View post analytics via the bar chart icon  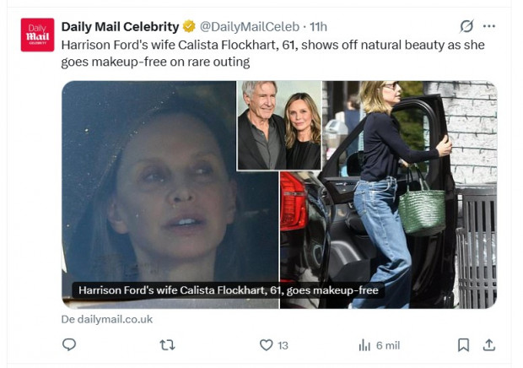[364, 344]
